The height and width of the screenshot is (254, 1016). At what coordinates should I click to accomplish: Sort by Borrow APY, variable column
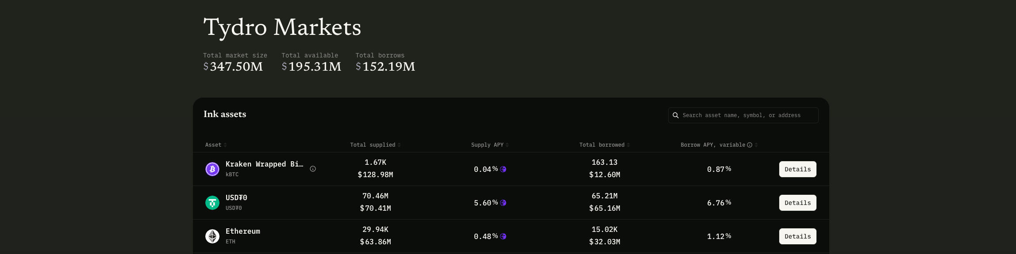pos(757,145)
